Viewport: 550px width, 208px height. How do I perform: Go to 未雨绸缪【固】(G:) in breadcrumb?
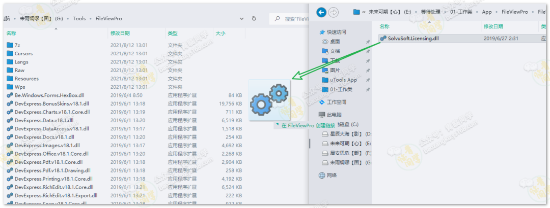(41, 19)
